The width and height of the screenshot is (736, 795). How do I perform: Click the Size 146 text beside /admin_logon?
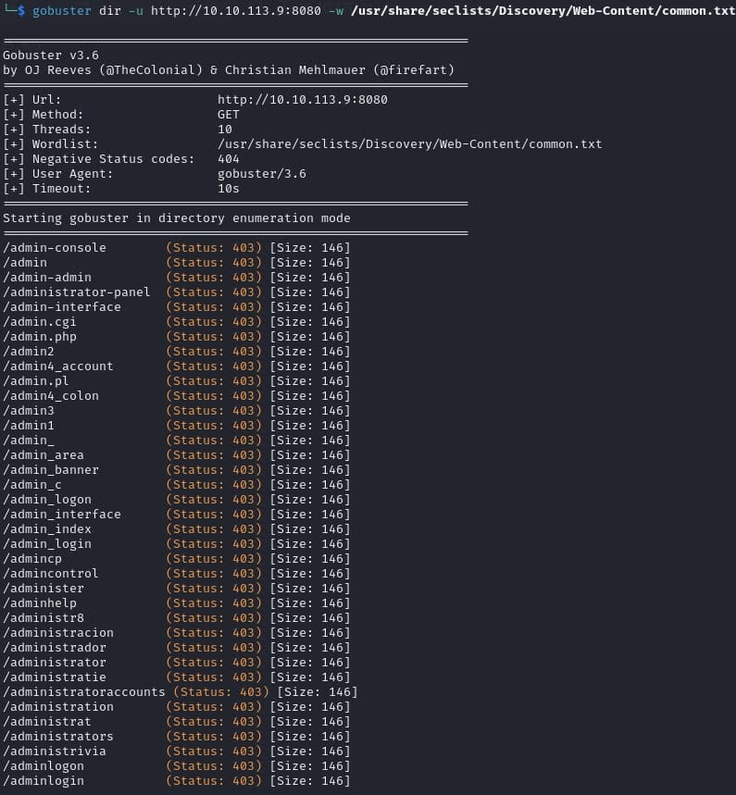pyautogui.click(x=310, y=500)
